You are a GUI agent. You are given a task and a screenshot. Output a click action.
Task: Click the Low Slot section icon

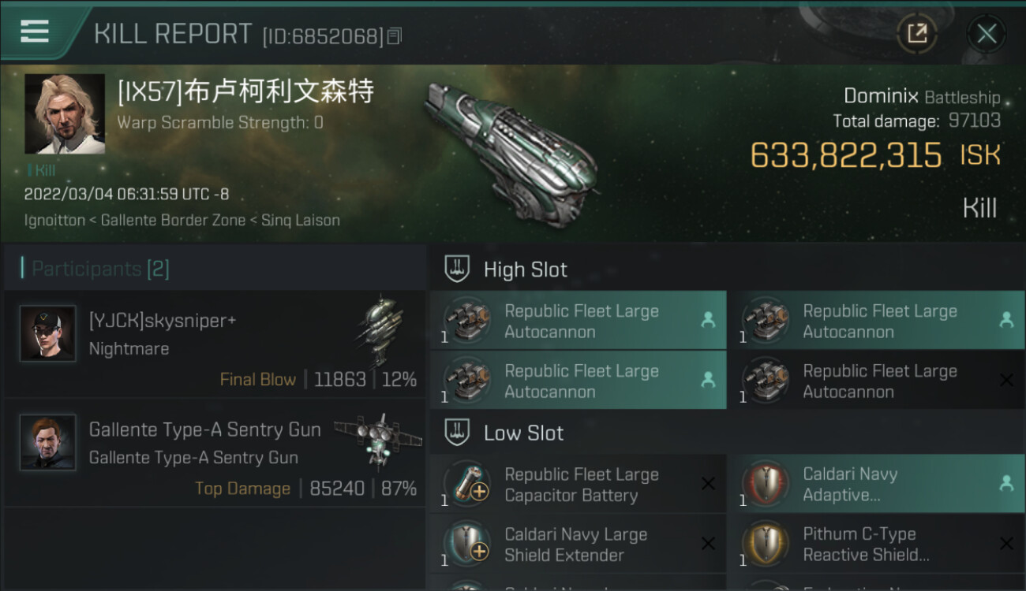[x=458, y=433]
